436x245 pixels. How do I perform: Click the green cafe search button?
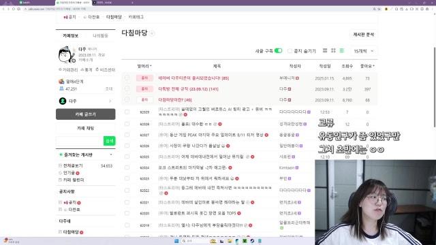pos(109,141)
